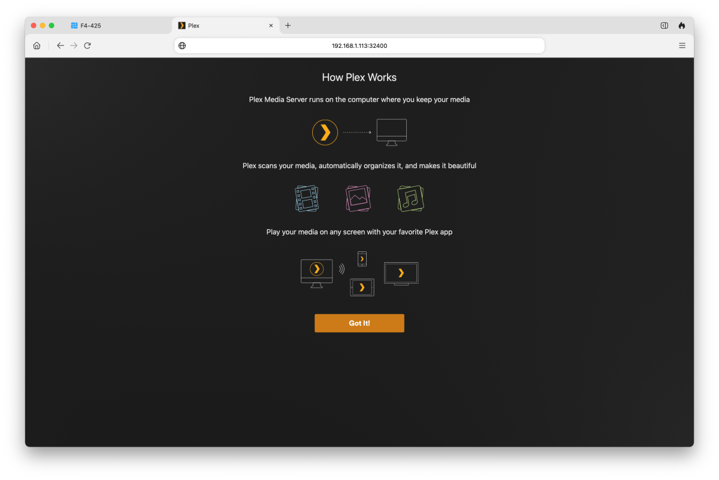Click the TV screen Plex icon
Image resolution: width=719 pixels, height=480 pixels.
(x=401, y=274)
